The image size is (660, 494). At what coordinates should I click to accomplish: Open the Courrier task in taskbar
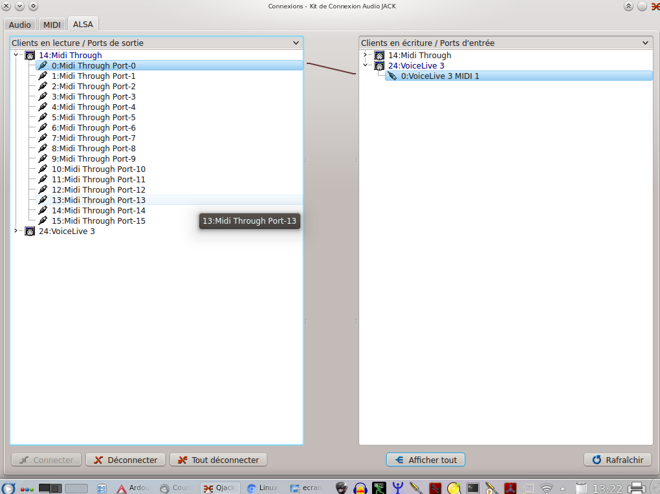(x=176, y=488)
